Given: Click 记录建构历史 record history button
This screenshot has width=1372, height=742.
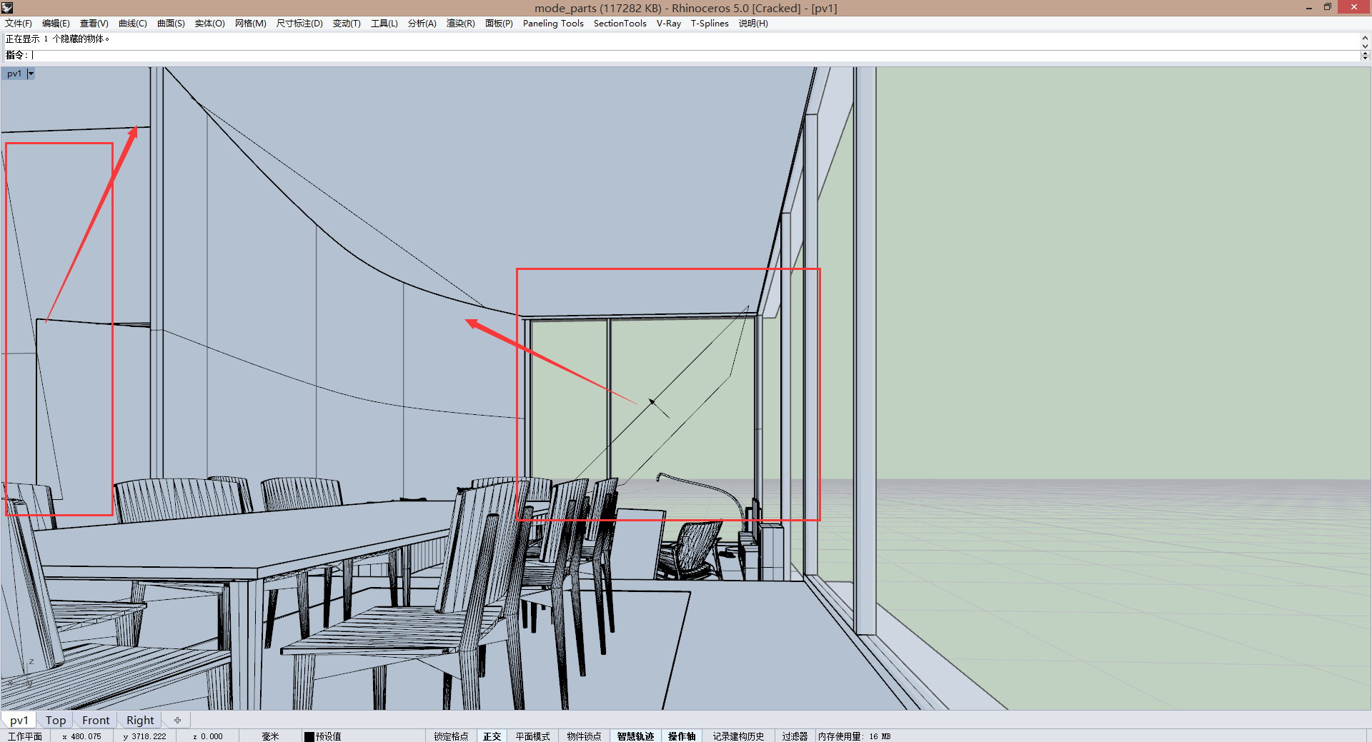Looking at the screenshot, I should pos(738,736).
